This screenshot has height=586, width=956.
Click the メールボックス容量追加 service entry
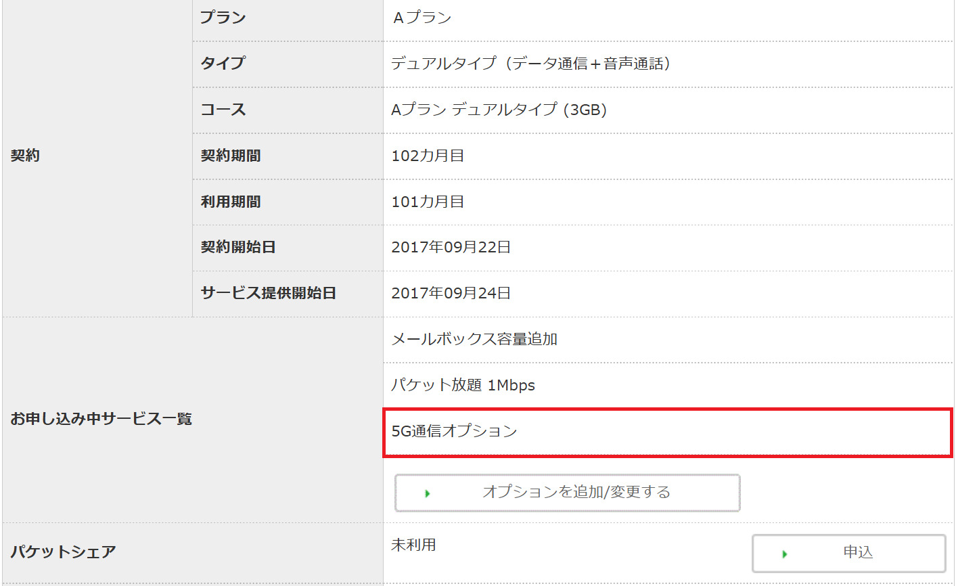[474, 339]
